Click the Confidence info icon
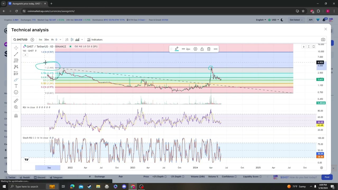 pyautogui.click(x=235, y=177)
